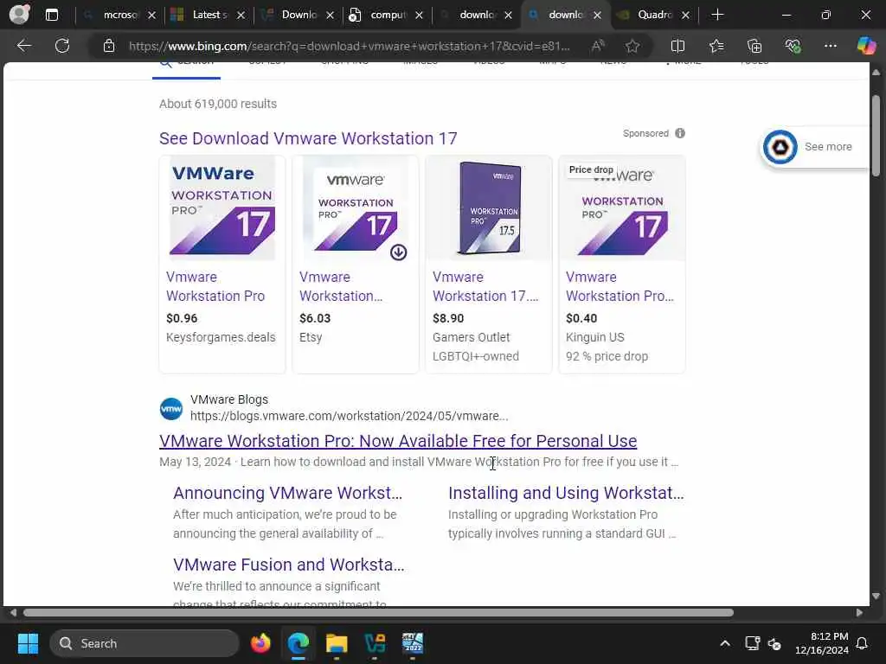Click the blogs.vmware.com URL text
886x664 pixels.
[350, 416]
